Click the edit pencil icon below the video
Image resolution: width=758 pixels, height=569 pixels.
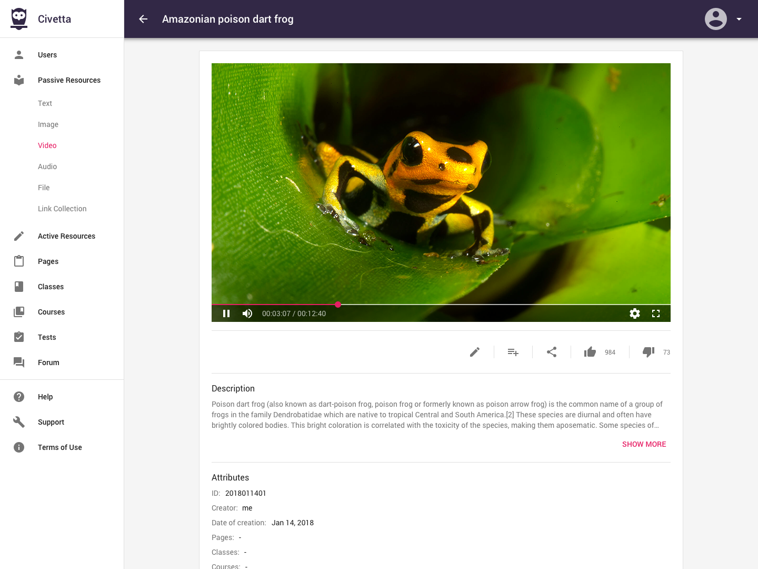(x=475, y=352)
